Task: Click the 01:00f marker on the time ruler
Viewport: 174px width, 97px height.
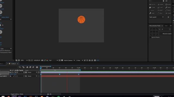Action: coord(78,68)
